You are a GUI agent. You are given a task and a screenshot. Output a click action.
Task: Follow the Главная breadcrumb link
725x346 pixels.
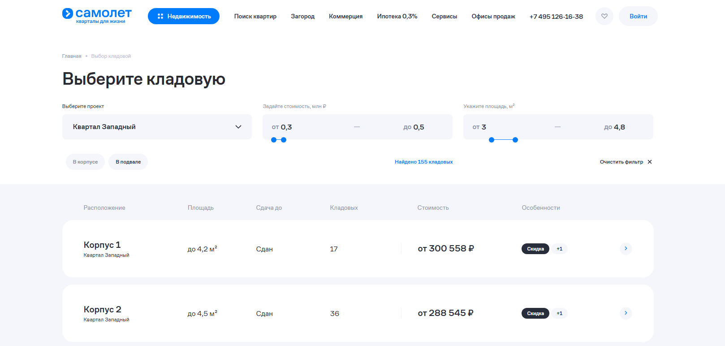(x=72, y=56)
